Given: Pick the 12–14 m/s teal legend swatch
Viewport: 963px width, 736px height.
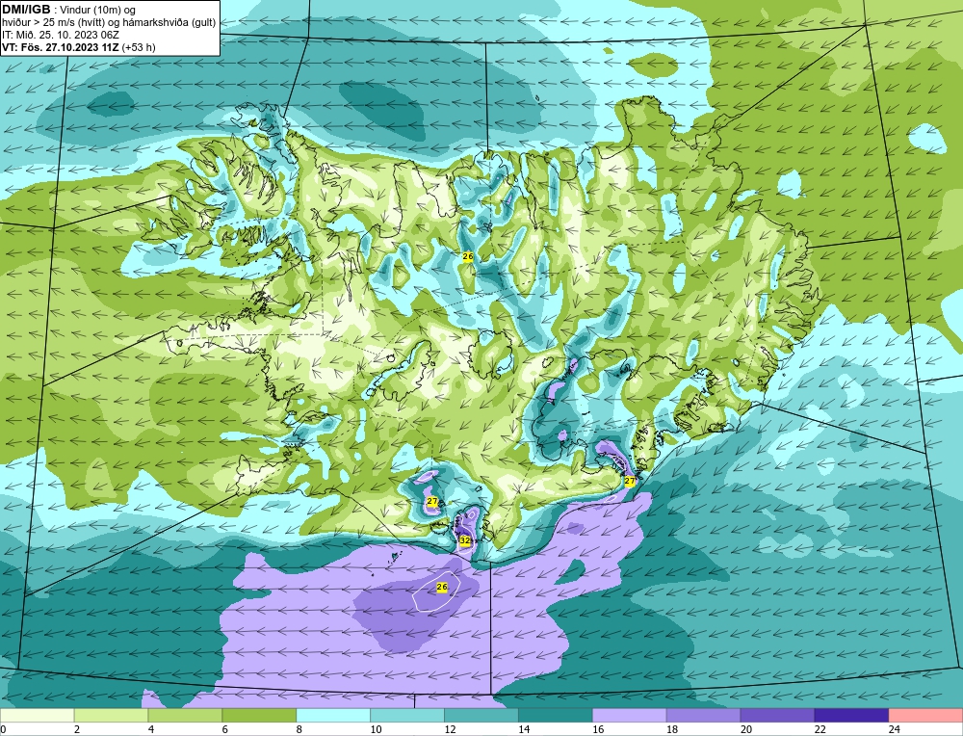Looking at the screenshot, I should tap(481, 715).
